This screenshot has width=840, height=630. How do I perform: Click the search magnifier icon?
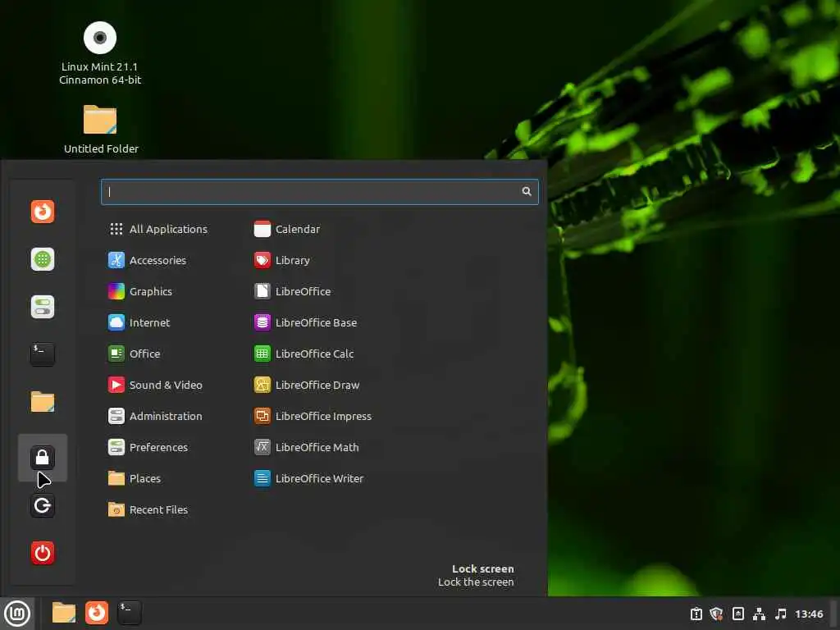click(527, 191)
